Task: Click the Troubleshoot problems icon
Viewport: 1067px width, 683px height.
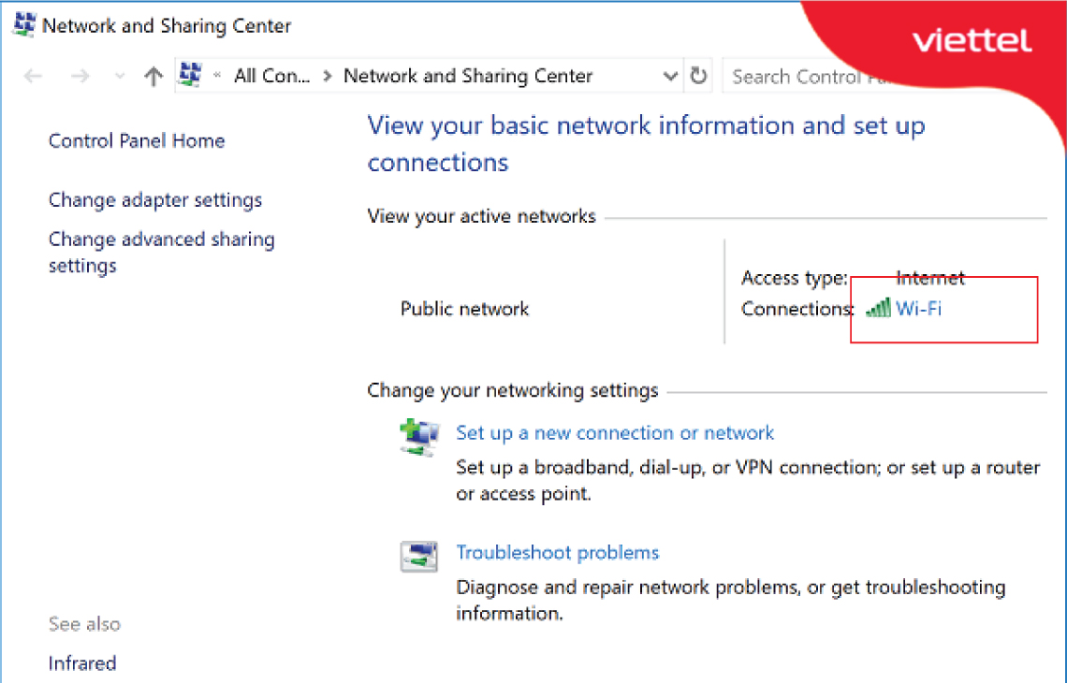Action: click(418, 556)
